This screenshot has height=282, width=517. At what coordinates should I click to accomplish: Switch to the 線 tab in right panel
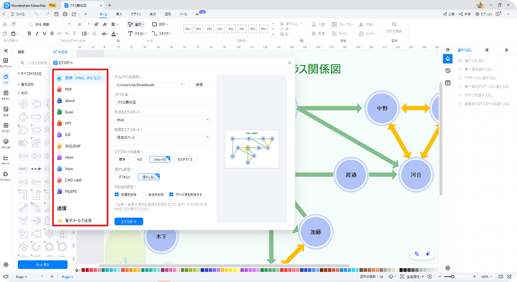click(487, 50)
